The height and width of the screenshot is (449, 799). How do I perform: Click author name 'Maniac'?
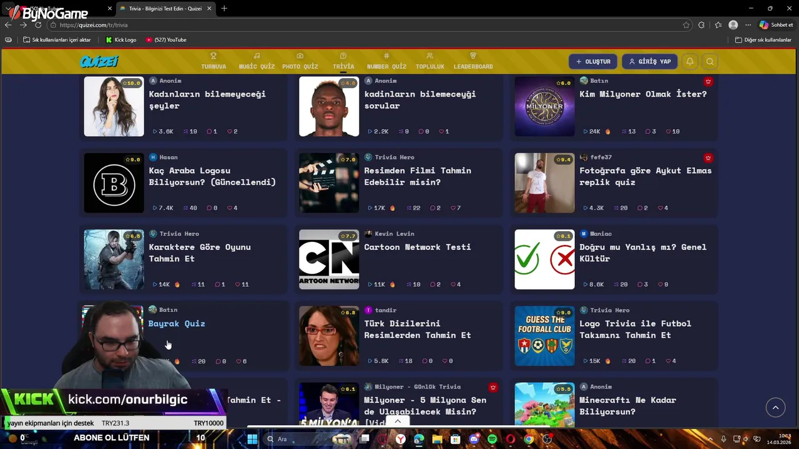(x=600, y=234)
